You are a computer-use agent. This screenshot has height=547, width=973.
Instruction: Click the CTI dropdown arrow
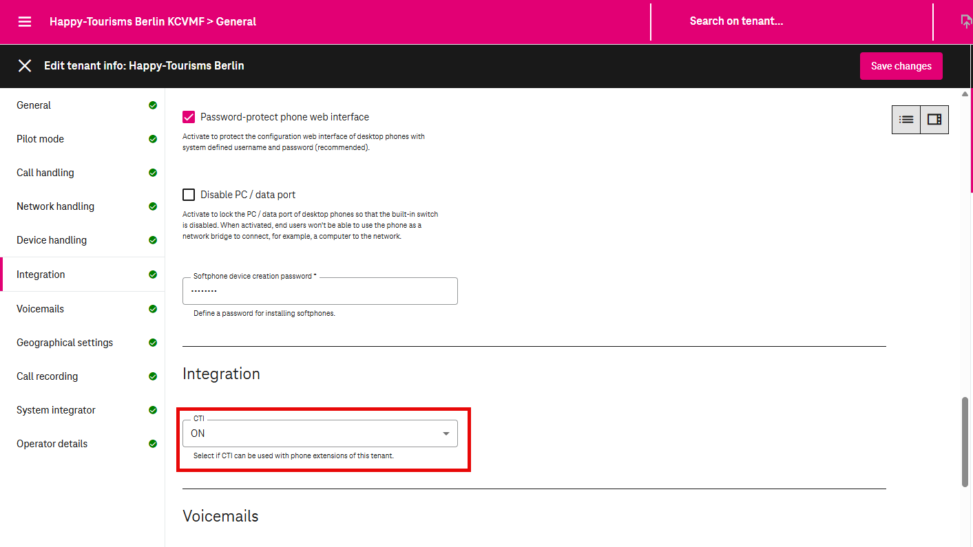[446, 433]
